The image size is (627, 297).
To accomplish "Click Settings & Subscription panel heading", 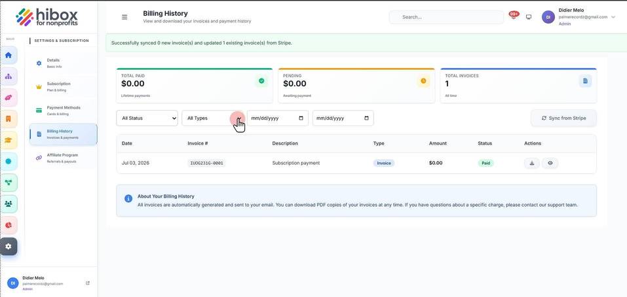I will [62, 41].
